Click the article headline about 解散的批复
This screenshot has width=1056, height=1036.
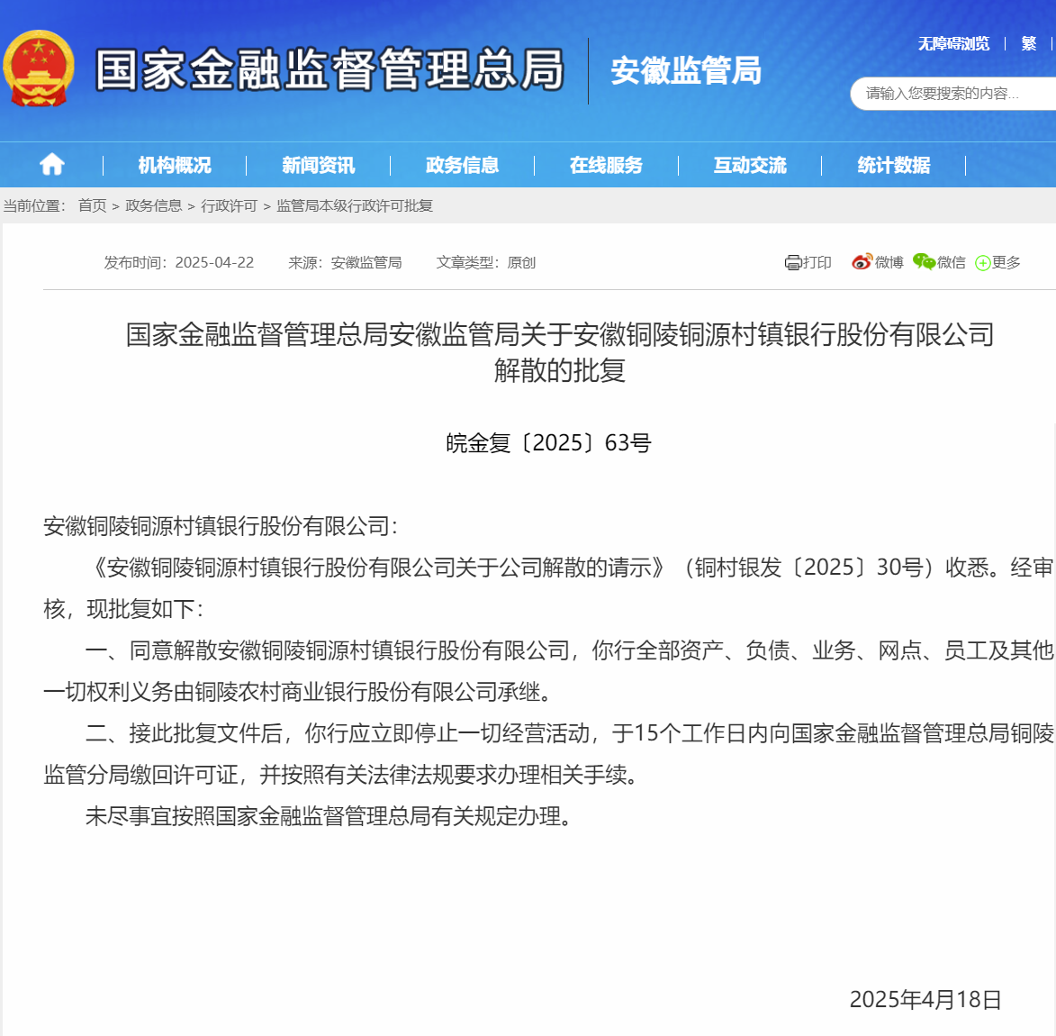click(x=560, y=352)
